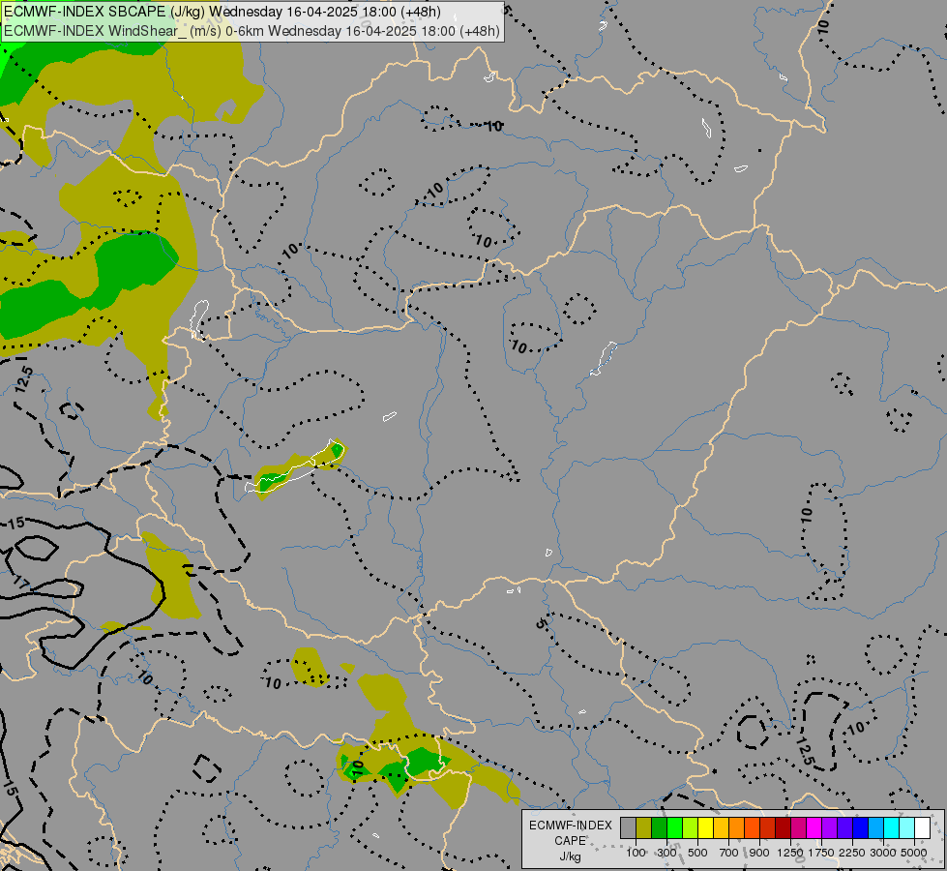Screen dimensions: 947x871
Task: Select the 5000 legend tick label
Action: pyautogui.click(x=914, y=853)
